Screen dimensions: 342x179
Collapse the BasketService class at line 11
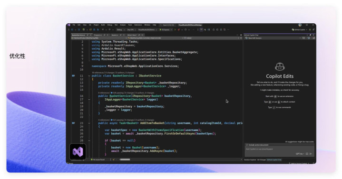click(x=89, y=76)
